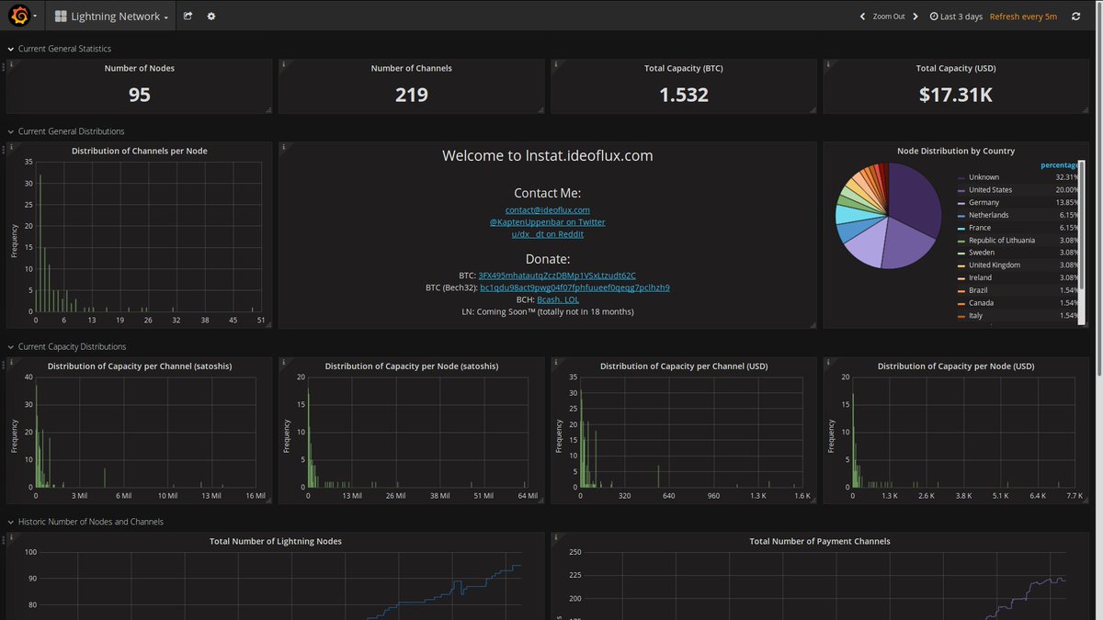This screenshot has width=1103, height=620.
Task: Open Number of Nodes panel title menu
Action: click(140, 68)
